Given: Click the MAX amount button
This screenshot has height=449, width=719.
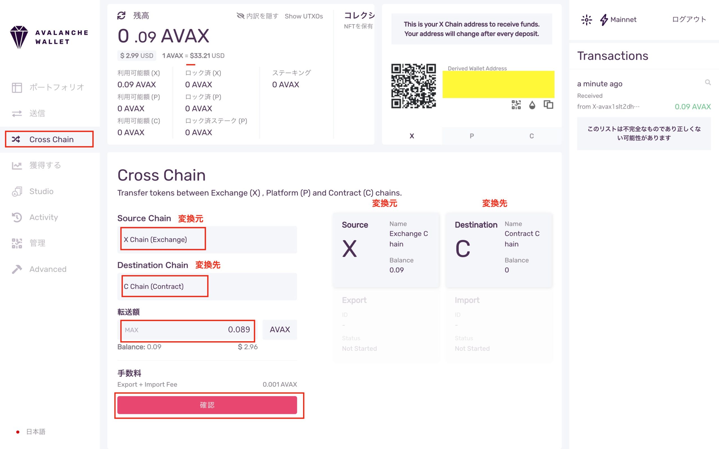Looking at the screenshot, I should 132,330.
